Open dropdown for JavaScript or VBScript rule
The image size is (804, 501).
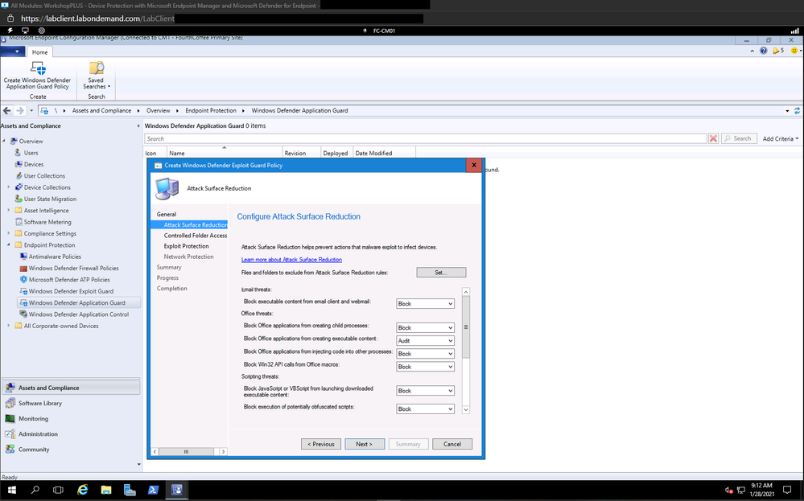pos(425,391)
